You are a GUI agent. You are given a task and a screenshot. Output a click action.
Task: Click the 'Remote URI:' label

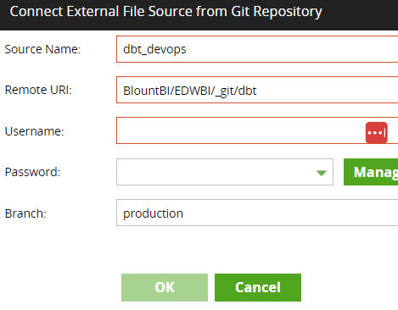click(38, 90)
